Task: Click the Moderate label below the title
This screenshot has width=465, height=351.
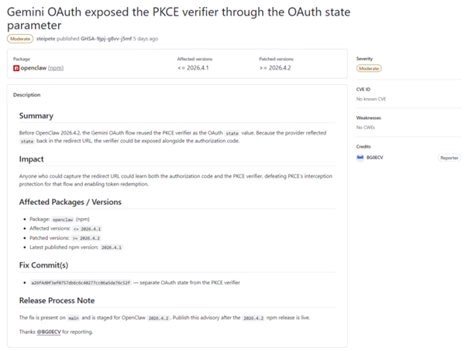Action: [19, 38]
